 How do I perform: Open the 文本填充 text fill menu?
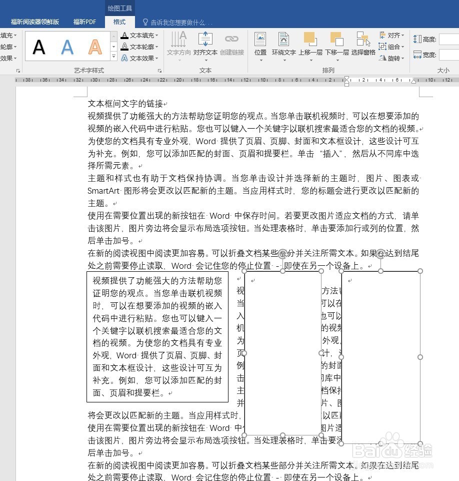(139, 35)
